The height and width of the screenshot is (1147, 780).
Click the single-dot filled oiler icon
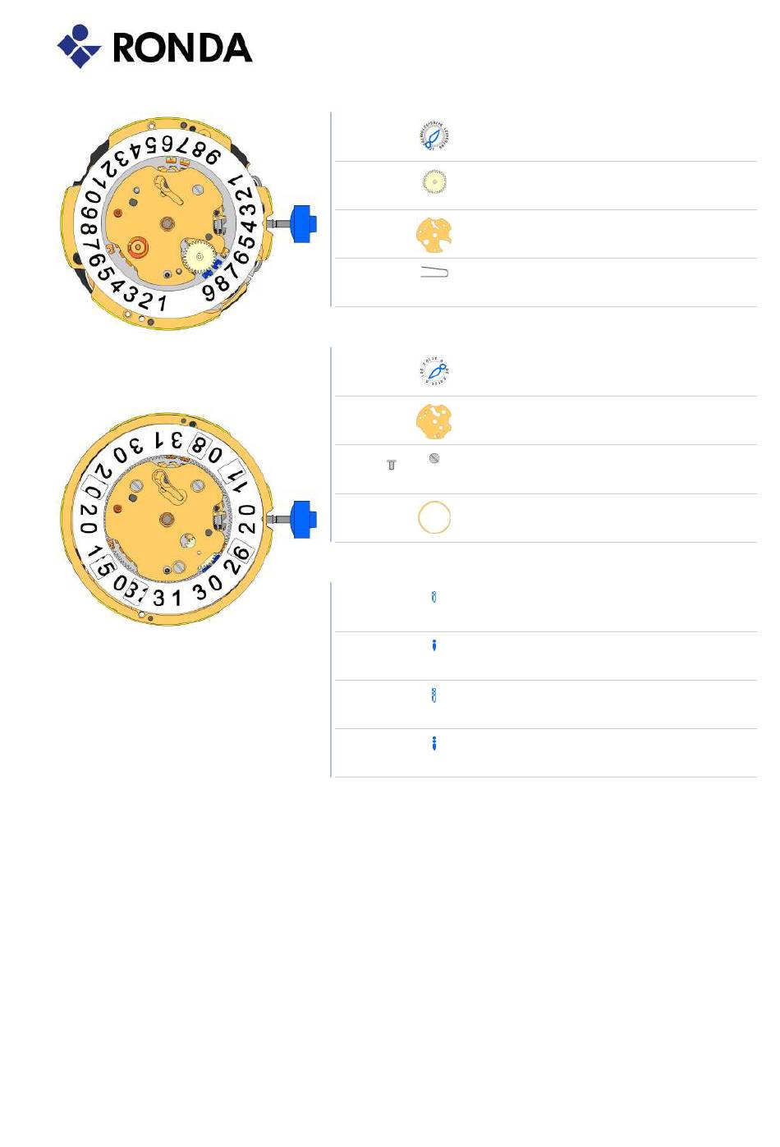[x=434, y=645]
